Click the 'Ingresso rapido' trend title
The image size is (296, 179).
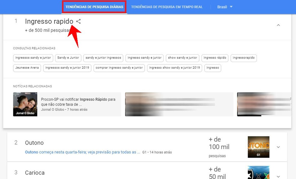coord(49,21)
